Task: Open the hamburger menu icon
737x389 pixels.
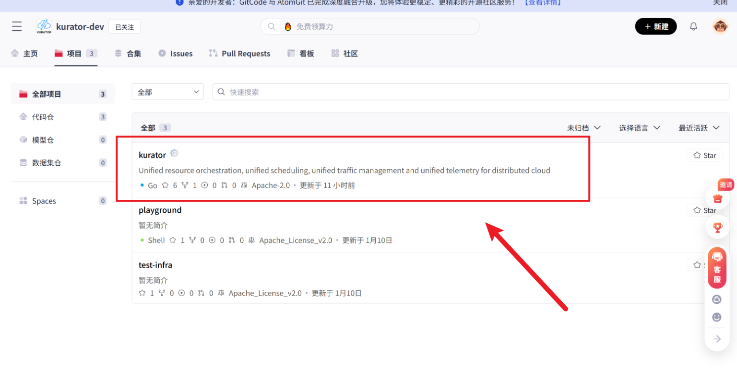Action: pos(17,26)
